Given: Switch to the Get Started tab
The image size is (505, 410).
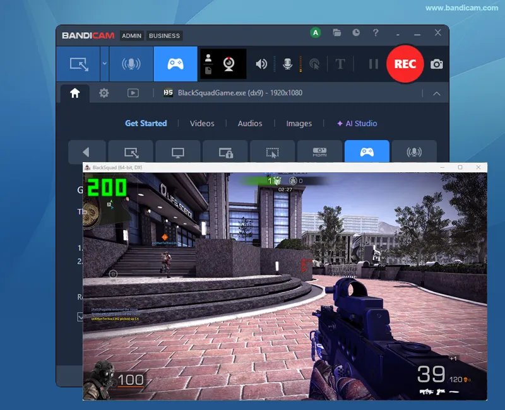Looking at the screenshot, I should tap(146, 123).
